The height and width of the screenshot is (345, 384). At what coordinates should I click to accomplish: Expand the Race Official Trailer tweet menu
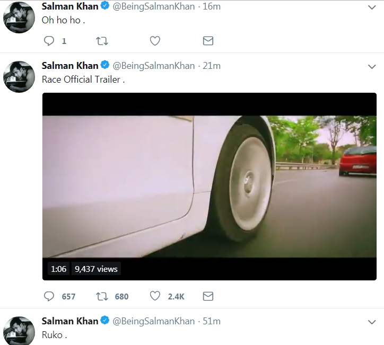point(372,66)
